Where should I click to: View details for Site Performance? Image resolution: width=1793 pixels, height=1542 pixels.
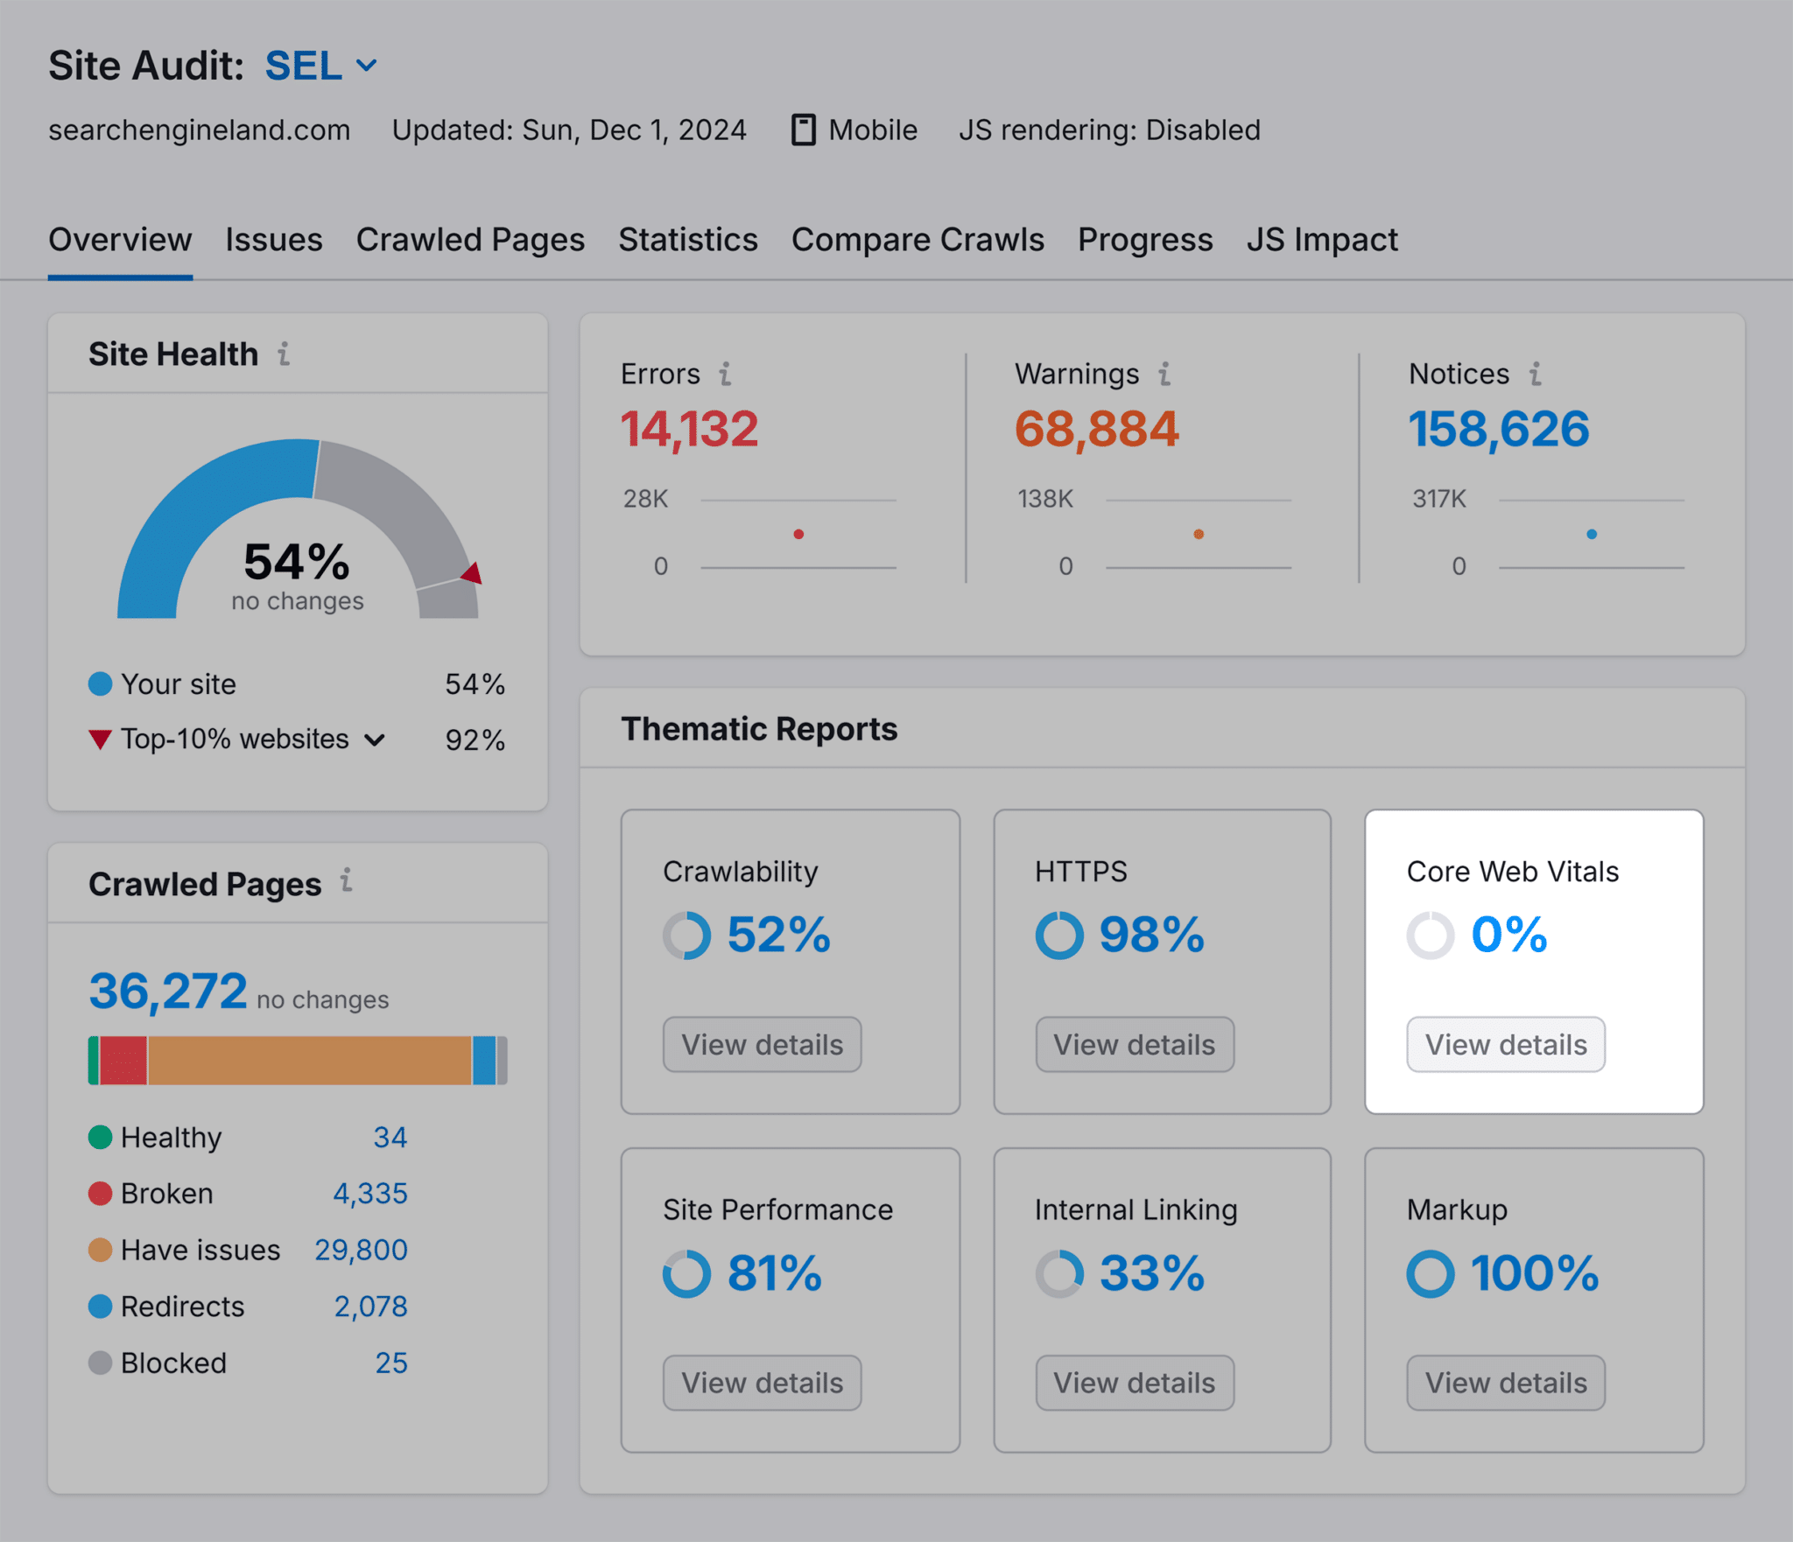[x=762, y=1383]
